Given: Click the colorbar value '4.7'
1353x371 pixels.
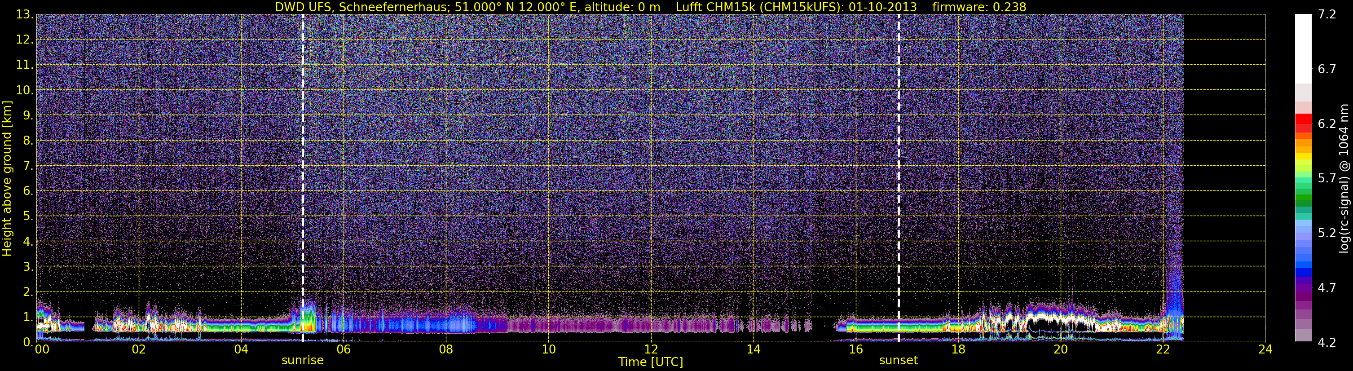Looking at the screenshot, I should 1327,288.
